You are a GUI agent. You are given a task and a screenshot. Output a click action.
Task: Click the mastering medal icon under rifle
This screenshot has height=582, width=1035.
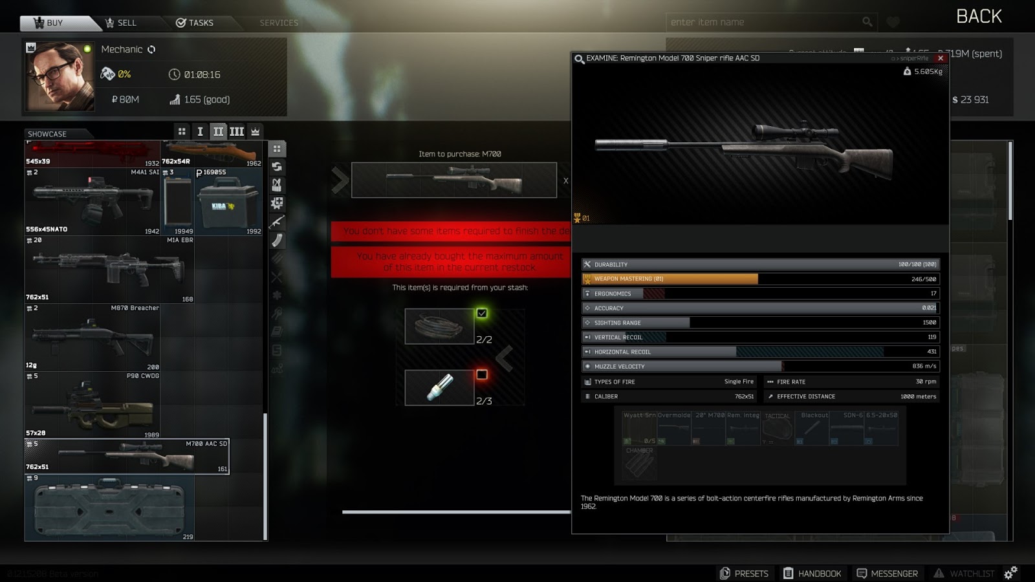pyautogui.click(x=577, y=218)
